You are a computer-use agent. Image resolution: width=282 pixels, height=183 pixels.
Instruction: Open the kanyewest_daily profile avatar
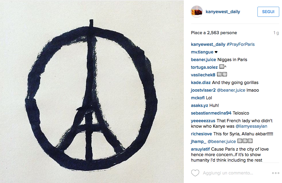tap(197, 12)
